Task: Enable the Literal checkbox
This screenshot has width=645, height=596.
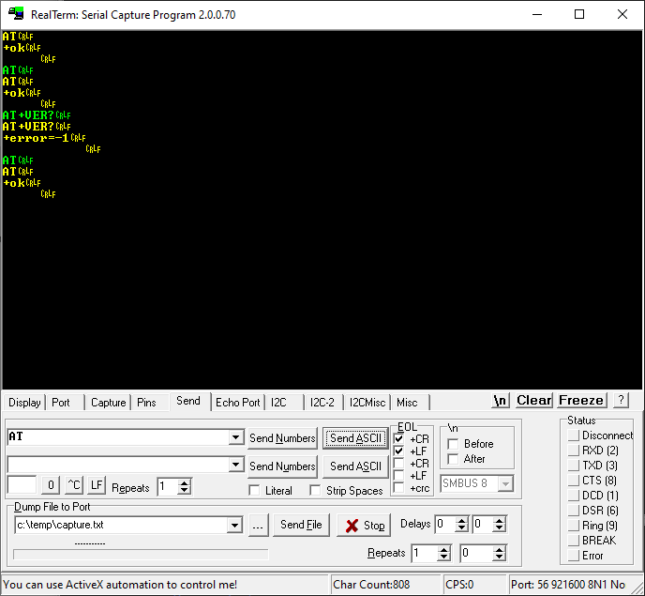Action: click(x=254, y=491)
